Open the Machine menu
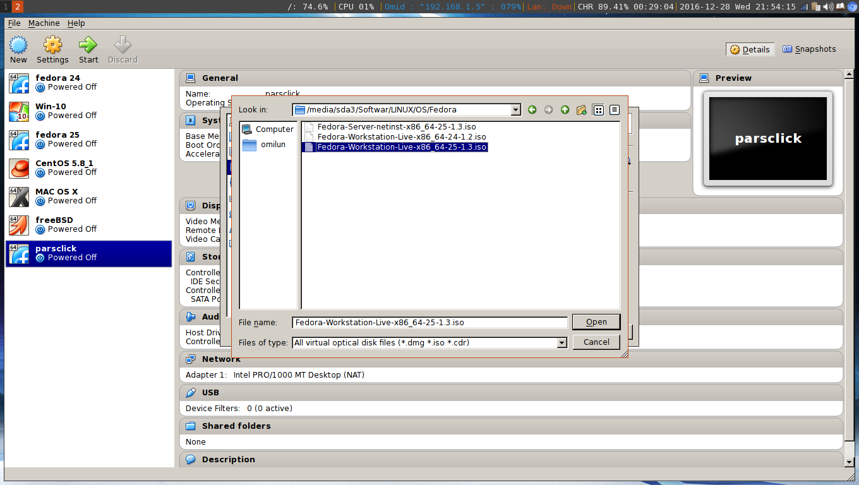Viewport: 859px width, 485px height. pos(44,23)
